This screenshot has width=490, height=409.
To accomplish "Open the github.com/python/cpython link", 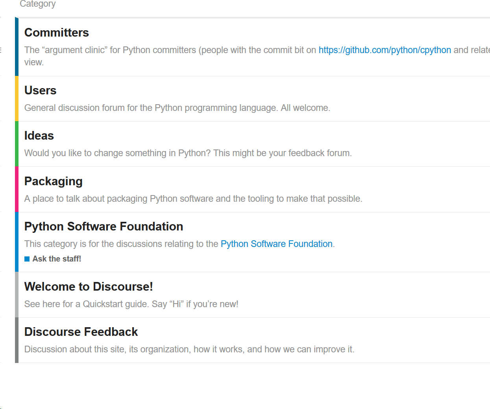I will pyautogui.click(x=385, y=50).
